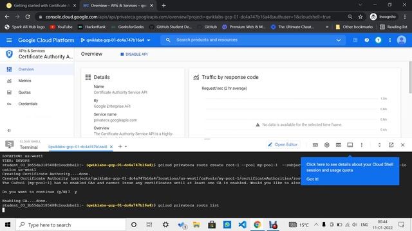
Task: Open Metrics in left sidebar
Action: click(x=37, y=81)
